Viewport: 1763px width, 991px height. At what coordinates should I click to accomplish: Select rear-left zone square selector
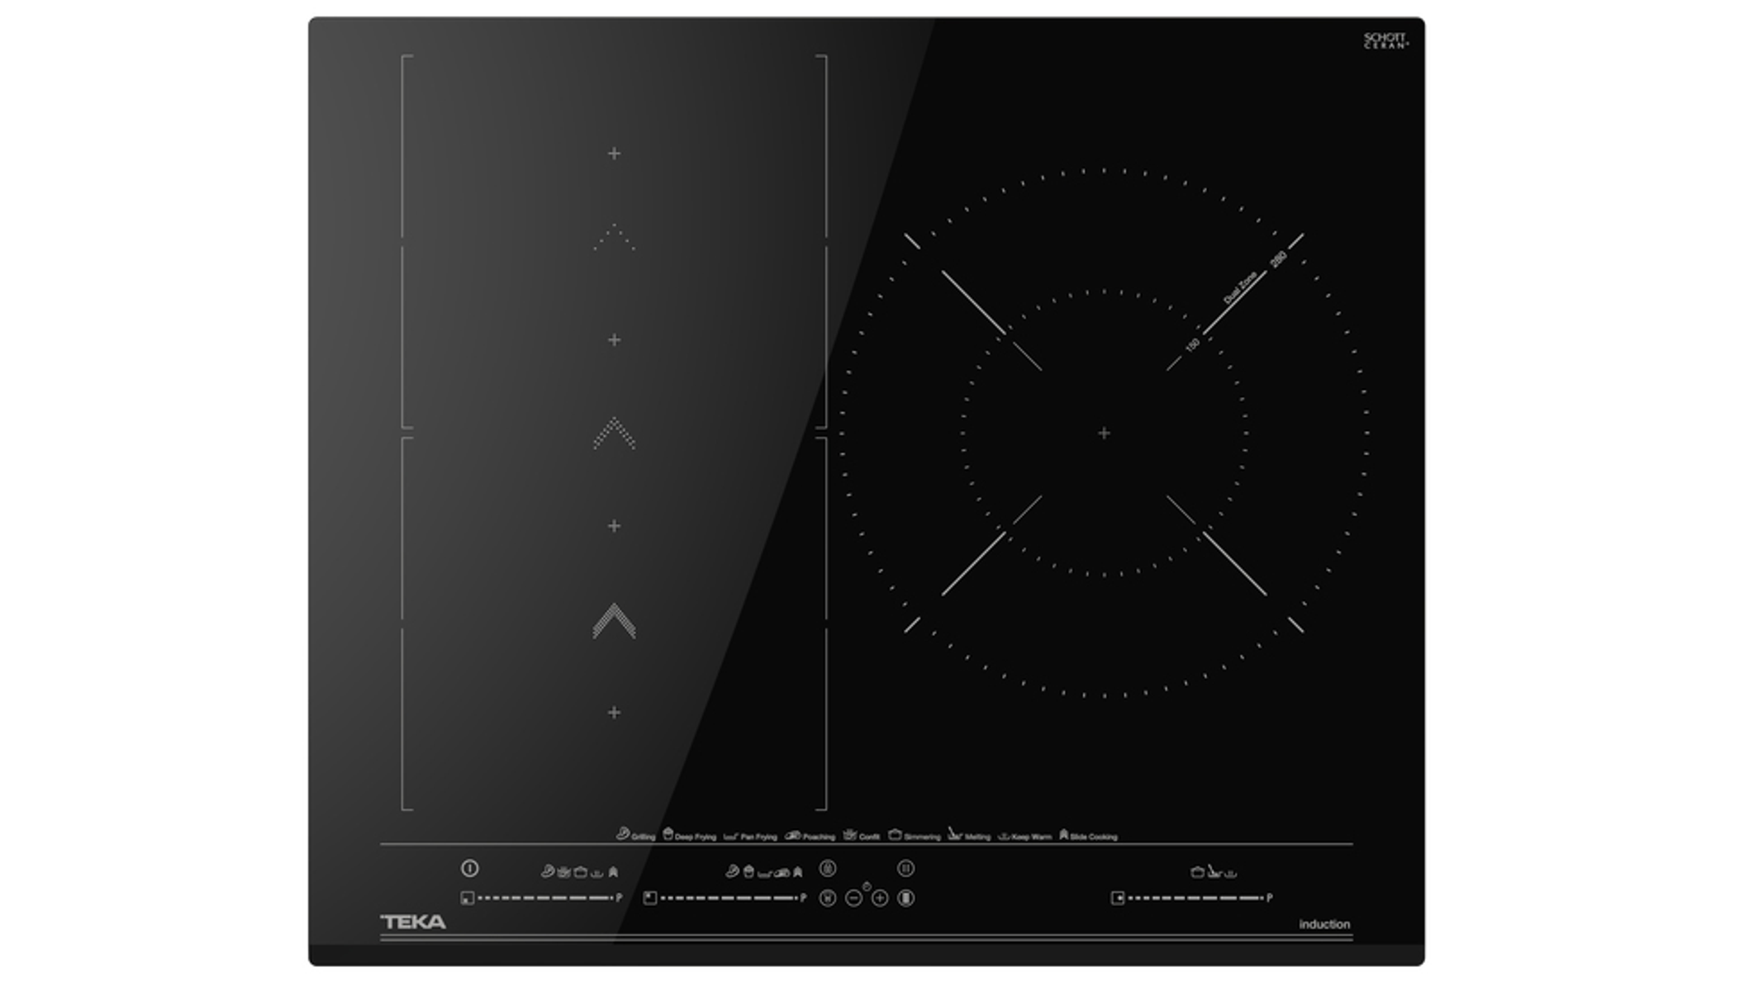[649, 898]
